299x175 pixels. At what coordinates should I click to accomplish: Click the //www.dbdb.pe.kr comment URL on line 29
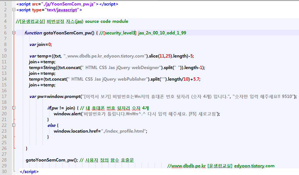click(x=186, y=166)
